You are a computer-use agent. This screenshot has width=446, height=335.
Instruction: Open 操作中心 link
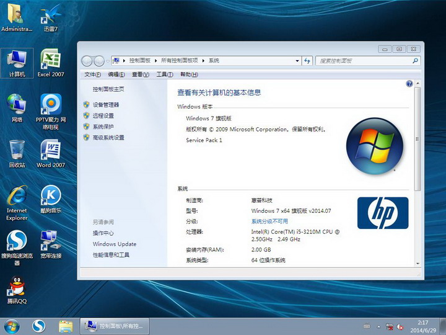(103, 233)
